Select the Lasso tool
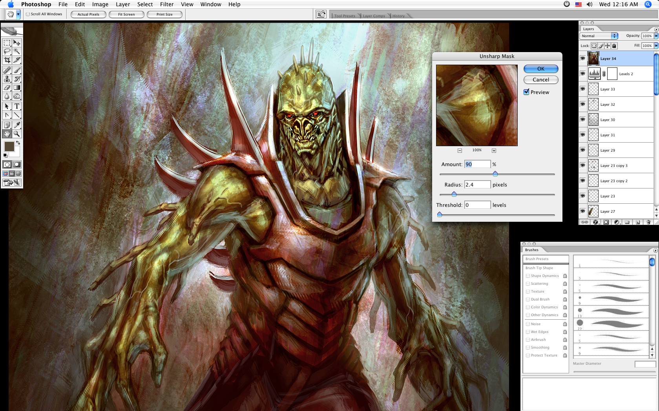 (7, 51)
